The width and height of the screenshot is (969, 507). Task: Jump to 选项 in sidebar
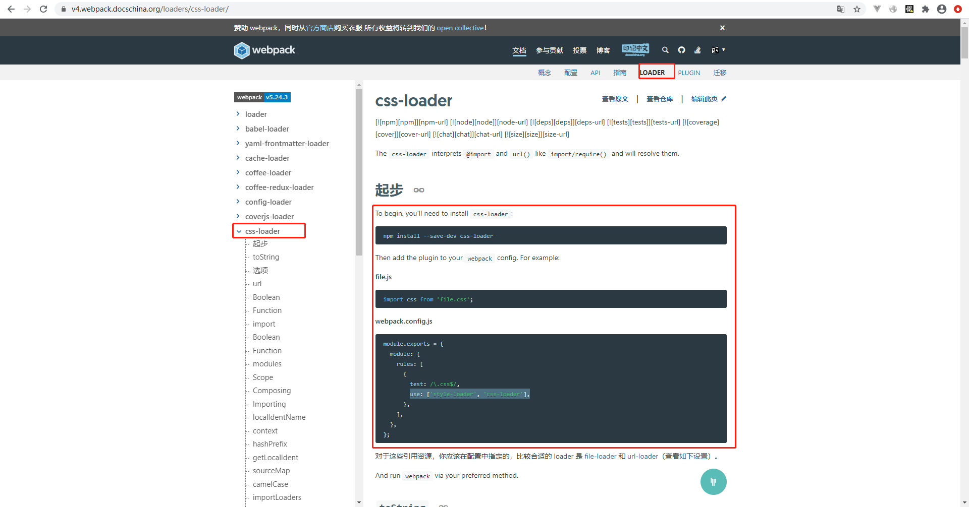[x=260, y=271]
